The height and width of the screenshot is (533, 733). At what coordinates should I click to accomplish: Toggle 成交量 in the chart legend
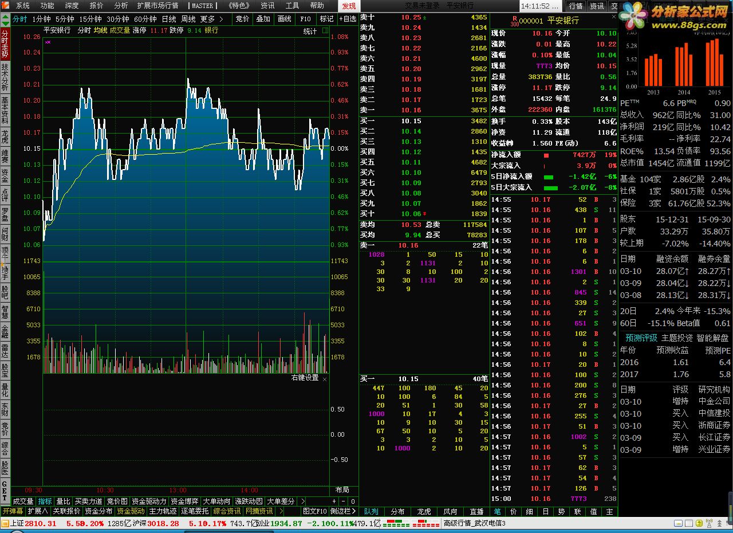pyautogui.click(x=120, y=30)
